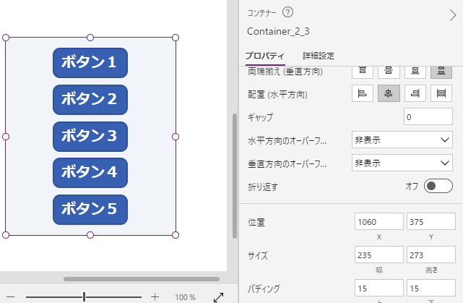Image resolution: width=463 pixels, height=303 pixels.
Task: Align horizontally to center
Action: (x=389, y=93)
